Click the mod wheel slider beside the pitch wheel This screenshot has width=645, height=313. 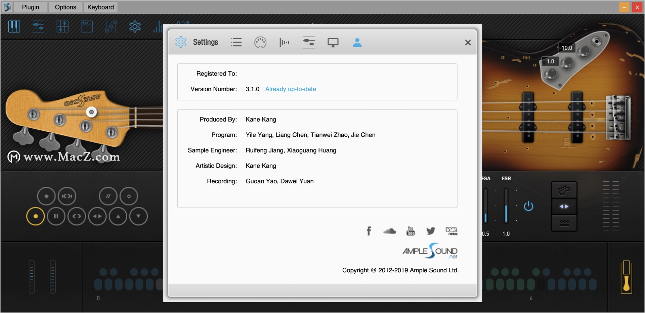click(x=53, y=277)
